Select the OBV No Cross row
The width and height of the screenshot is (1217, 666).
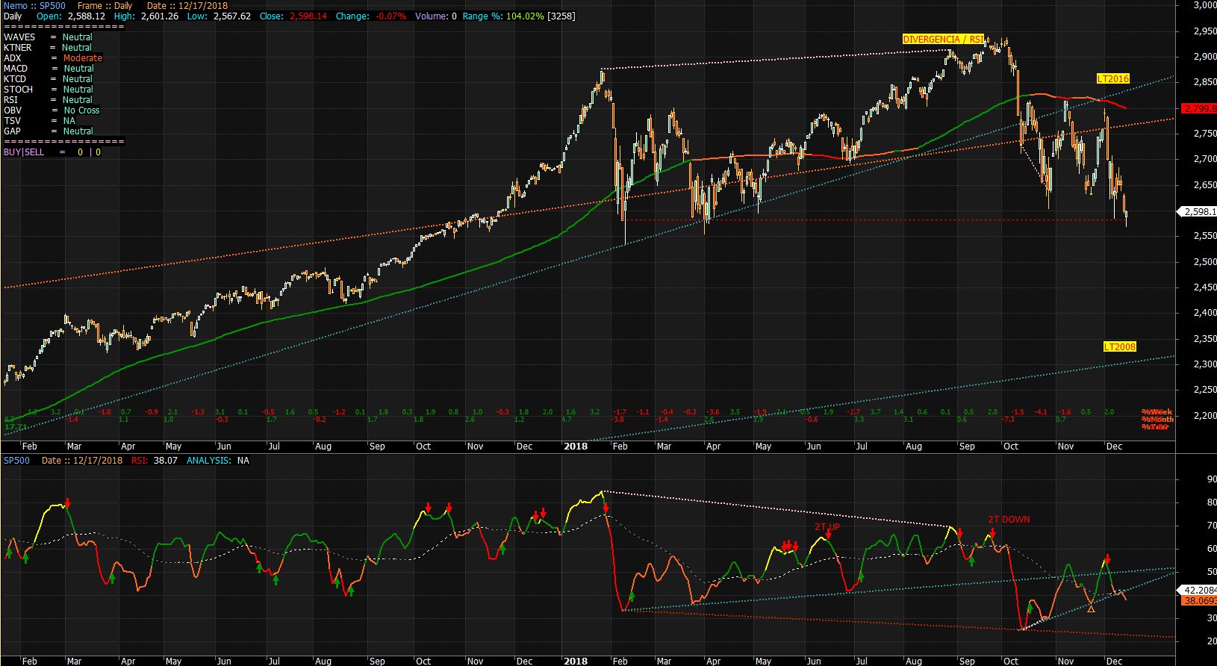52,110
